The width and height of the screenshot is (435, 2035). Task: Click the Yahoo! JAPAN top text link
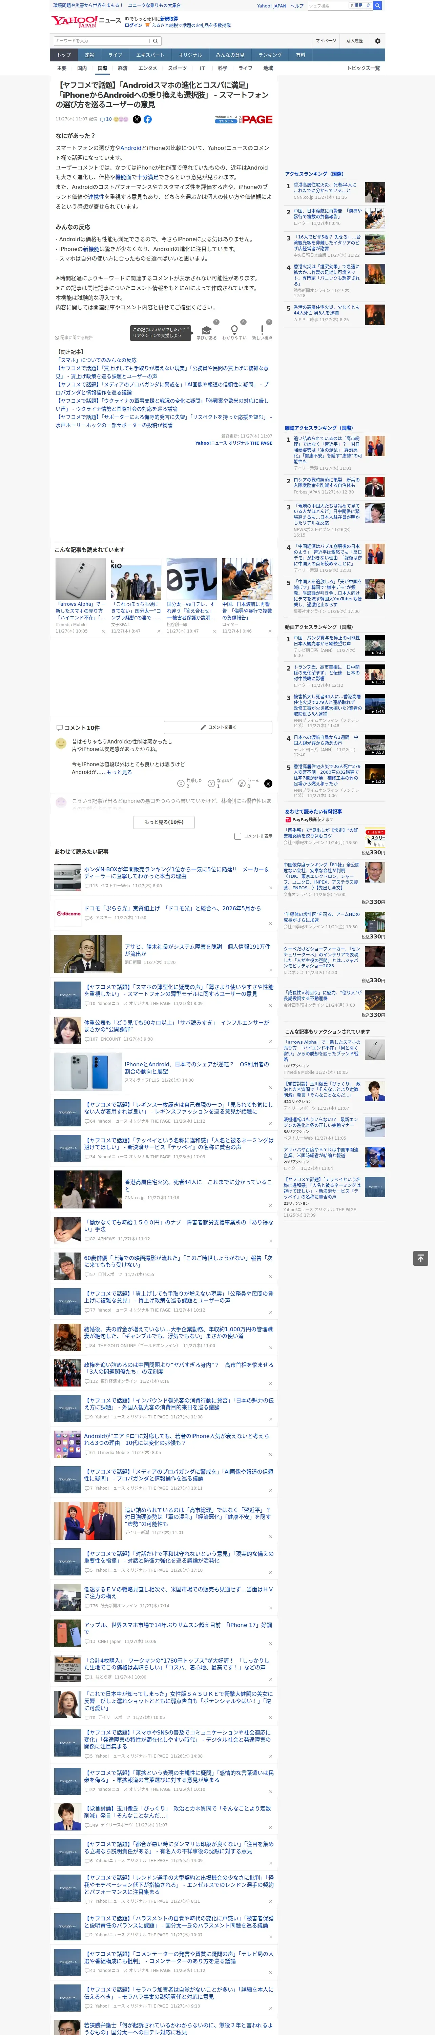(x=272, y=5)
